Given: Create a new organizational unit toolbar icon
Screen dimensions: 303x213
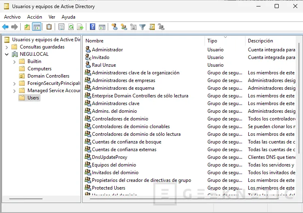Looking at the screenshot, I should [x=133, y=27].
